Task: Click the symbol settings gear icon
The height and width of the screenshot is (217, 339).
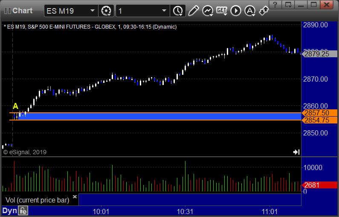Action: point(106,11)
